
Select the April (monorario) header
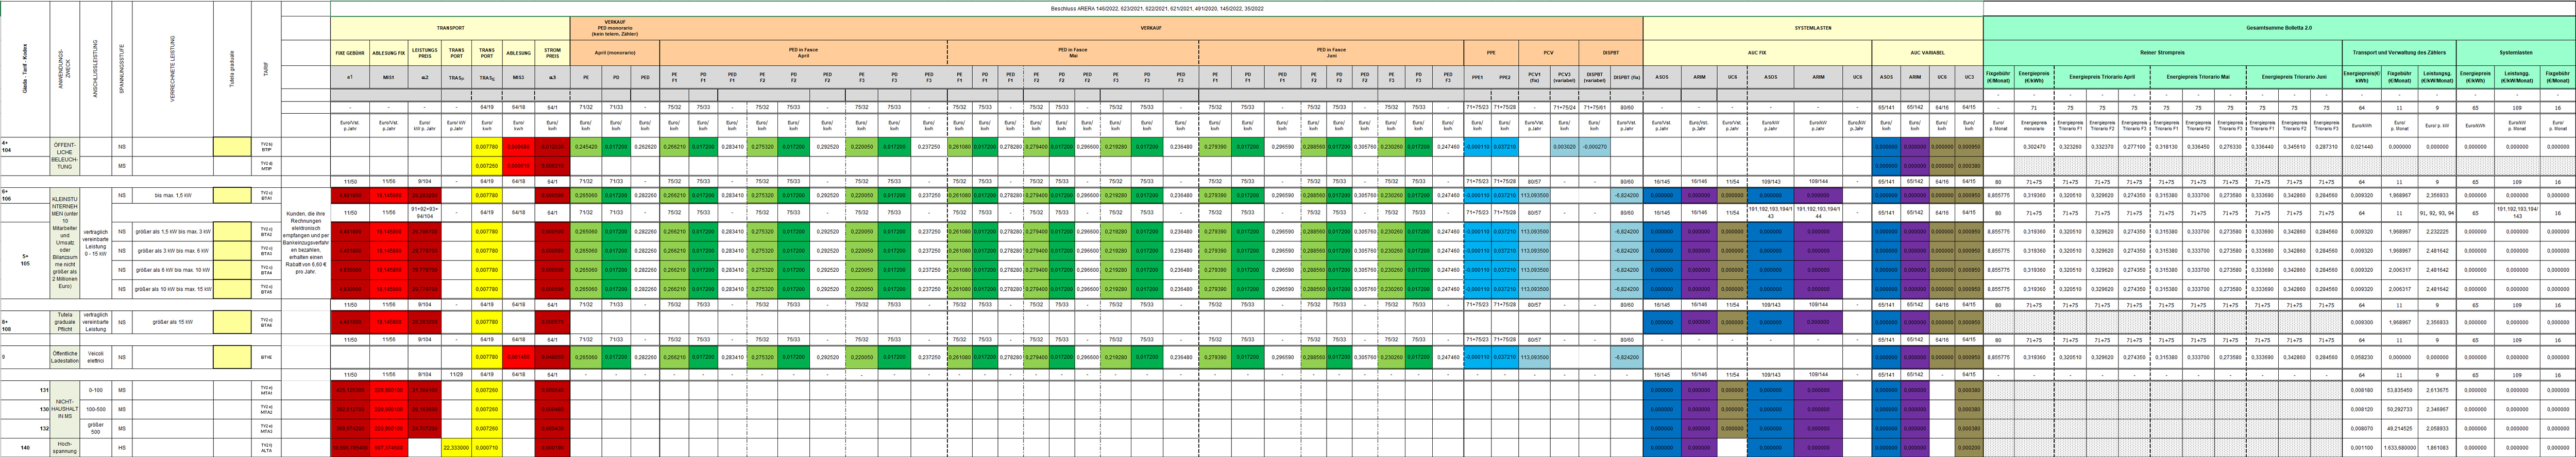click(x=615, y=53)
